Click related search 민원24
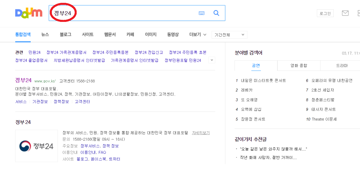This screenshot has height=170, width=360. pos(35,52)
